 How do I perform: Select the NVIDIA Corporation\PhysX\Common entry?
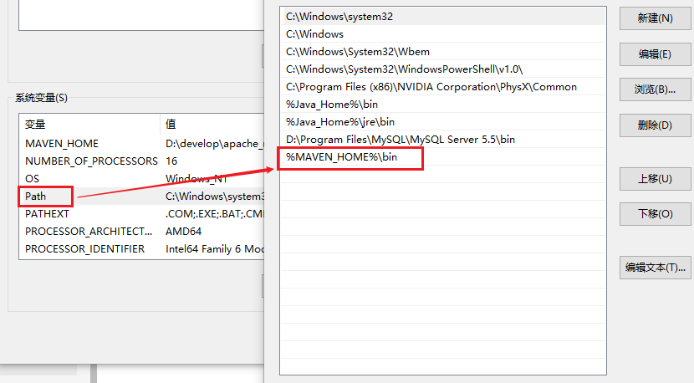tap(442, 87)
